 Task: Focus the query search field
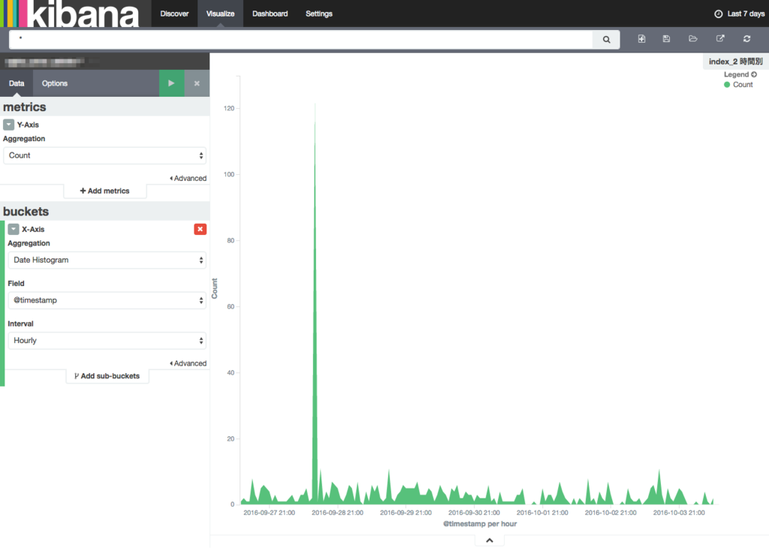(x=300, y=40)
